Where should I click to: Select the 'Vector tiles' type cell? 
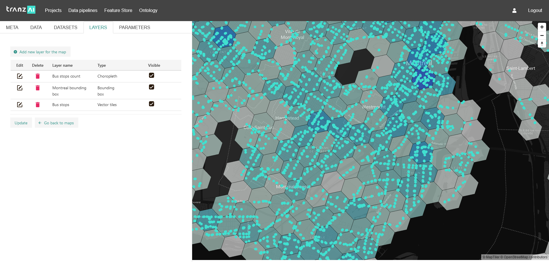click(107, 105)
